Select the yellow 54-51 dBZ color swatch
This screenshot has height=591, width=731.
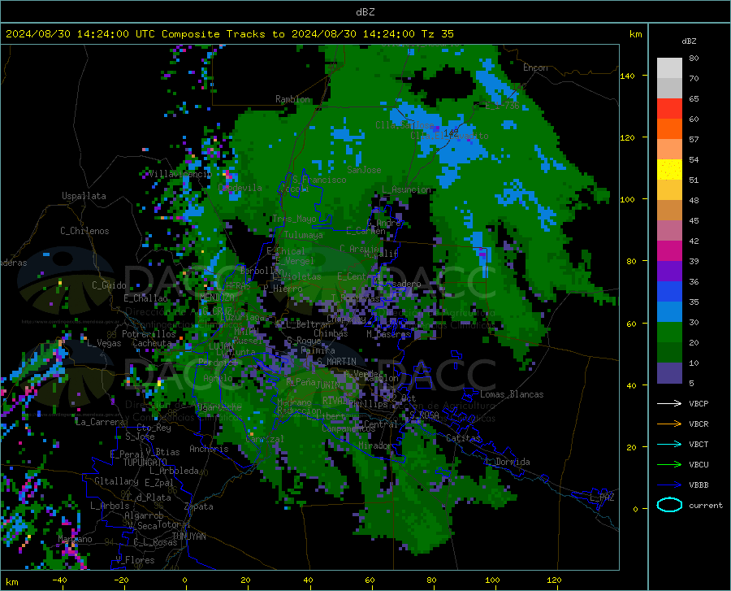[669, 170]
